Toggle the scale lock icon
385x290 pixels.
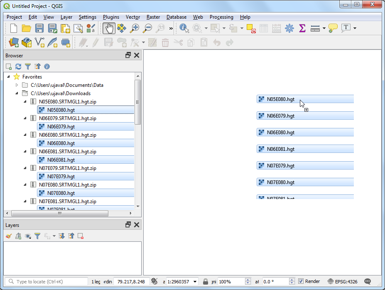[x=205, y=281]
